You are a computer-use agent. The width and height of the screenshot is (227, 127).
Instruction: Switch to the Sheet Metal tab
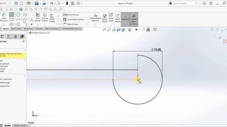pos(16,29)
